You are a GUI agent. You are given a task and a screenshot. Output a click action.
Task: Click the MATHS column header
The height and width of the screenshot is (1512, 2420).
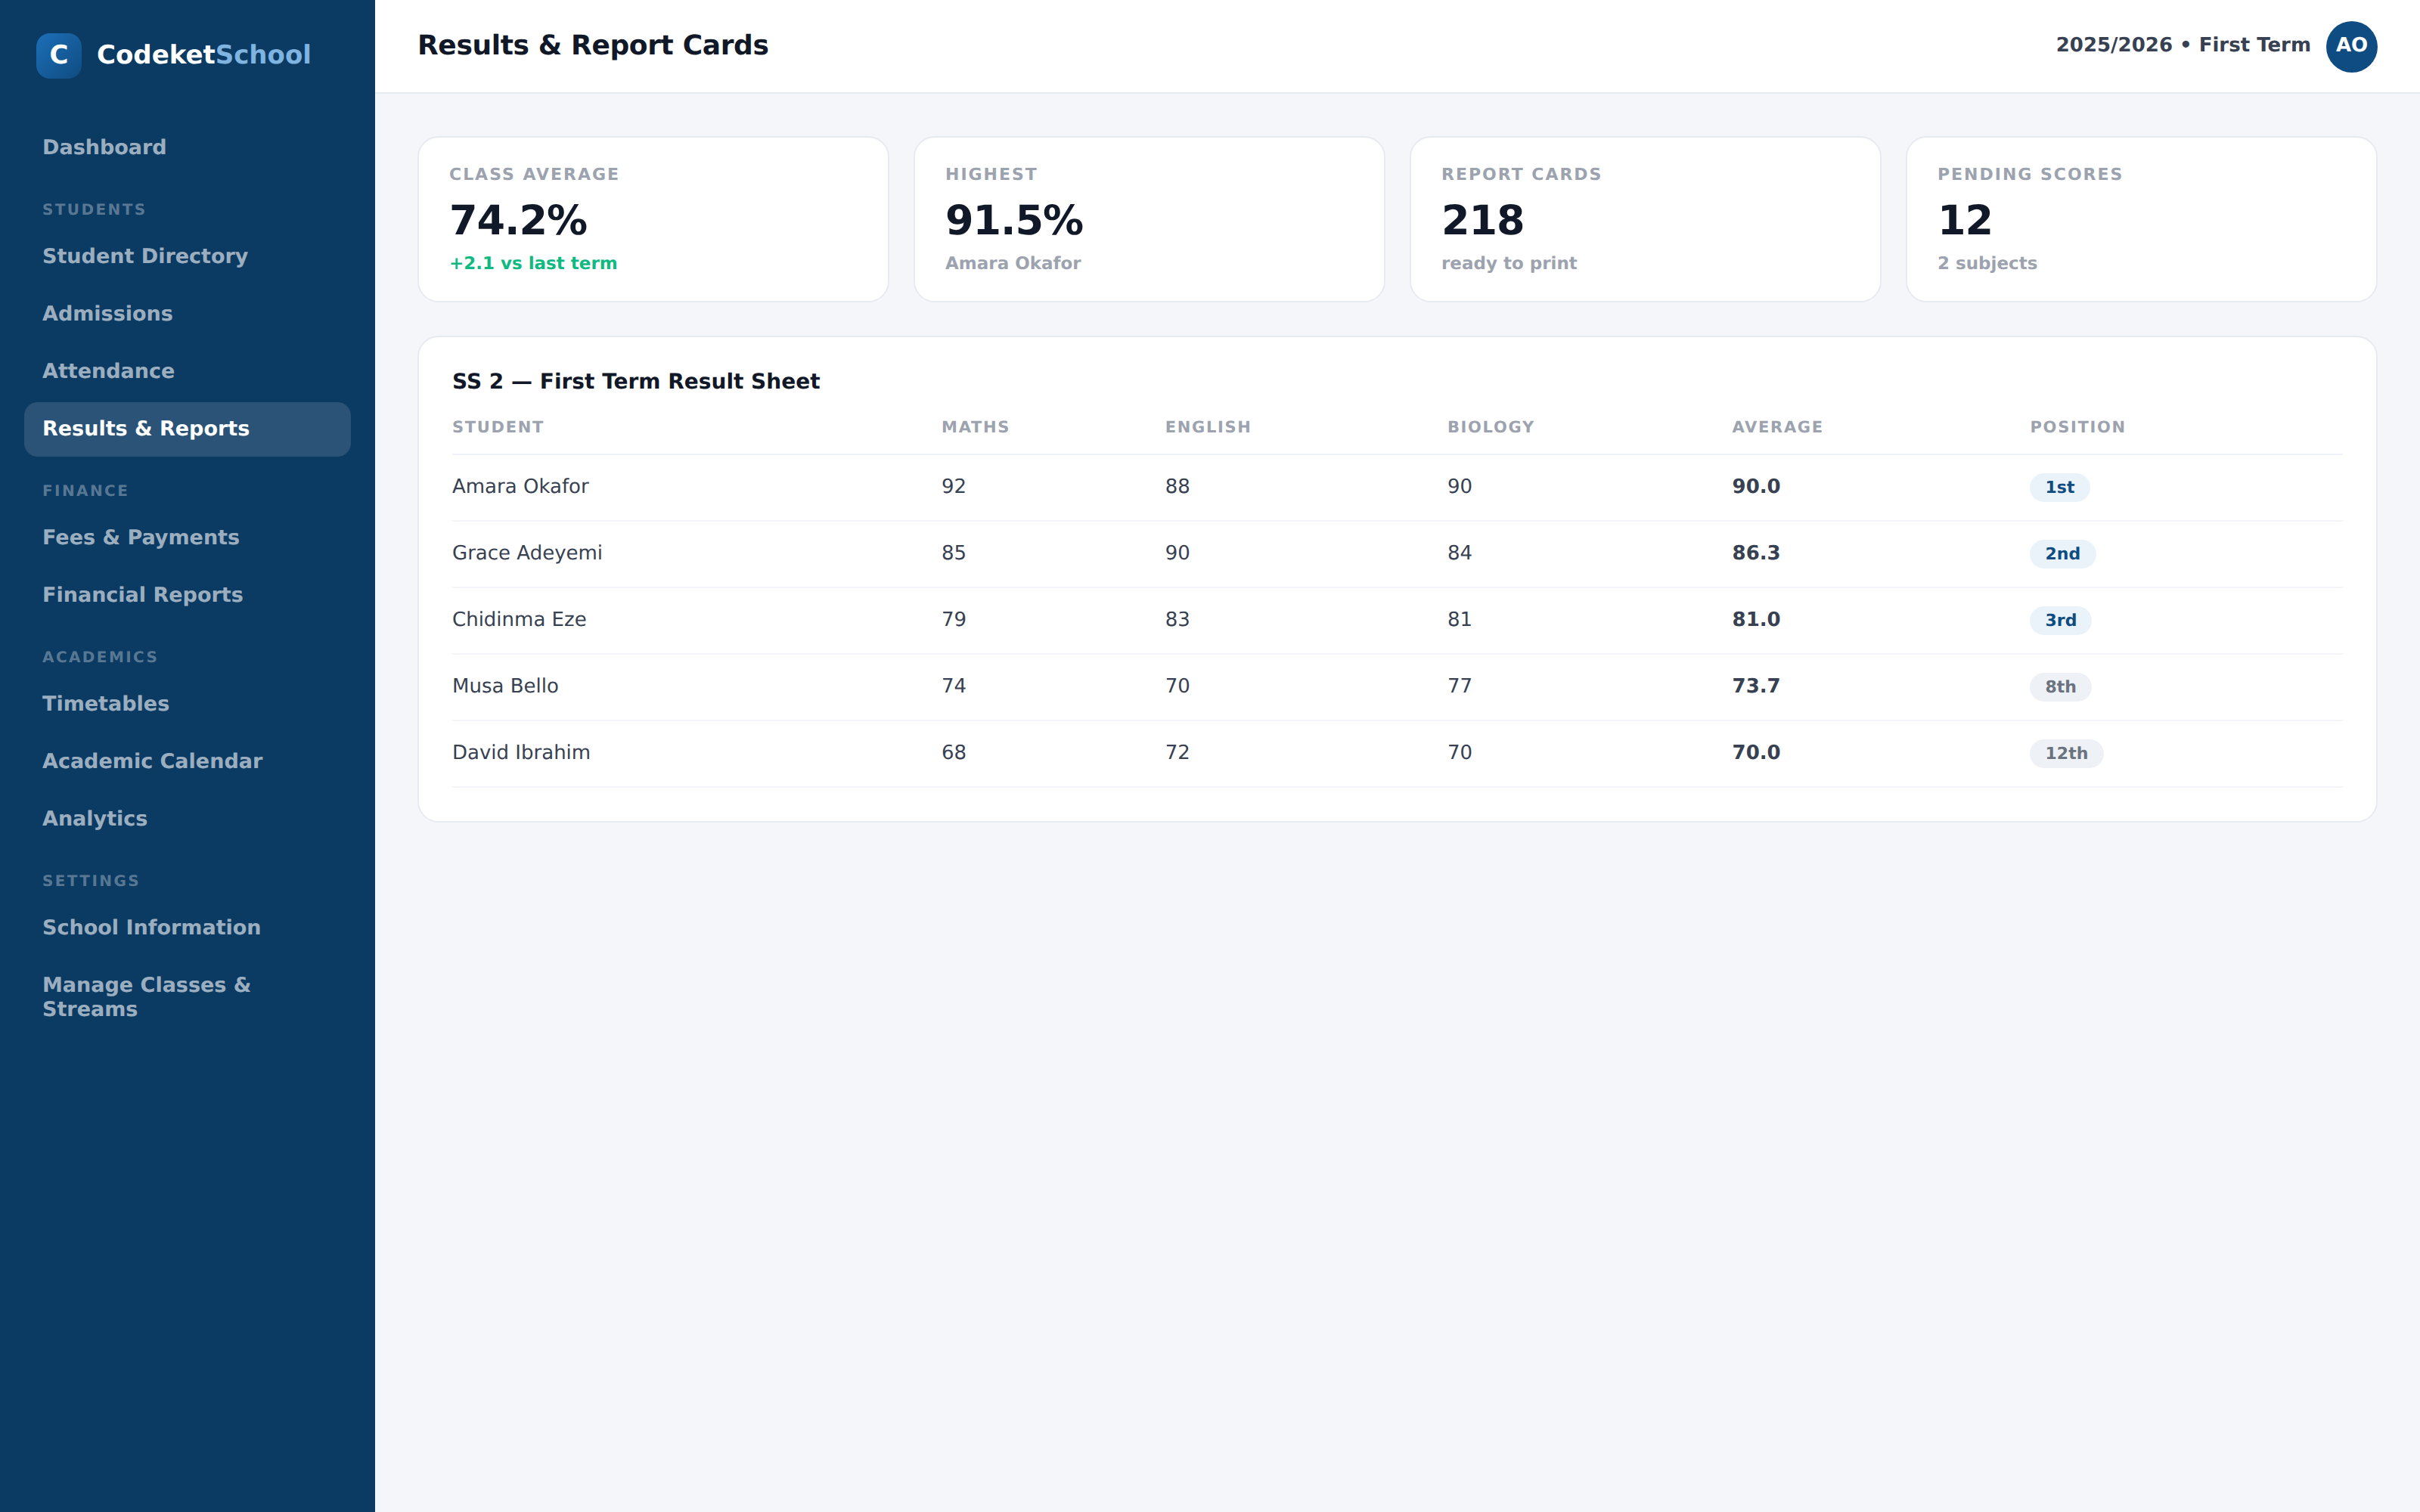pyautogui.click(x=975, y=427)
